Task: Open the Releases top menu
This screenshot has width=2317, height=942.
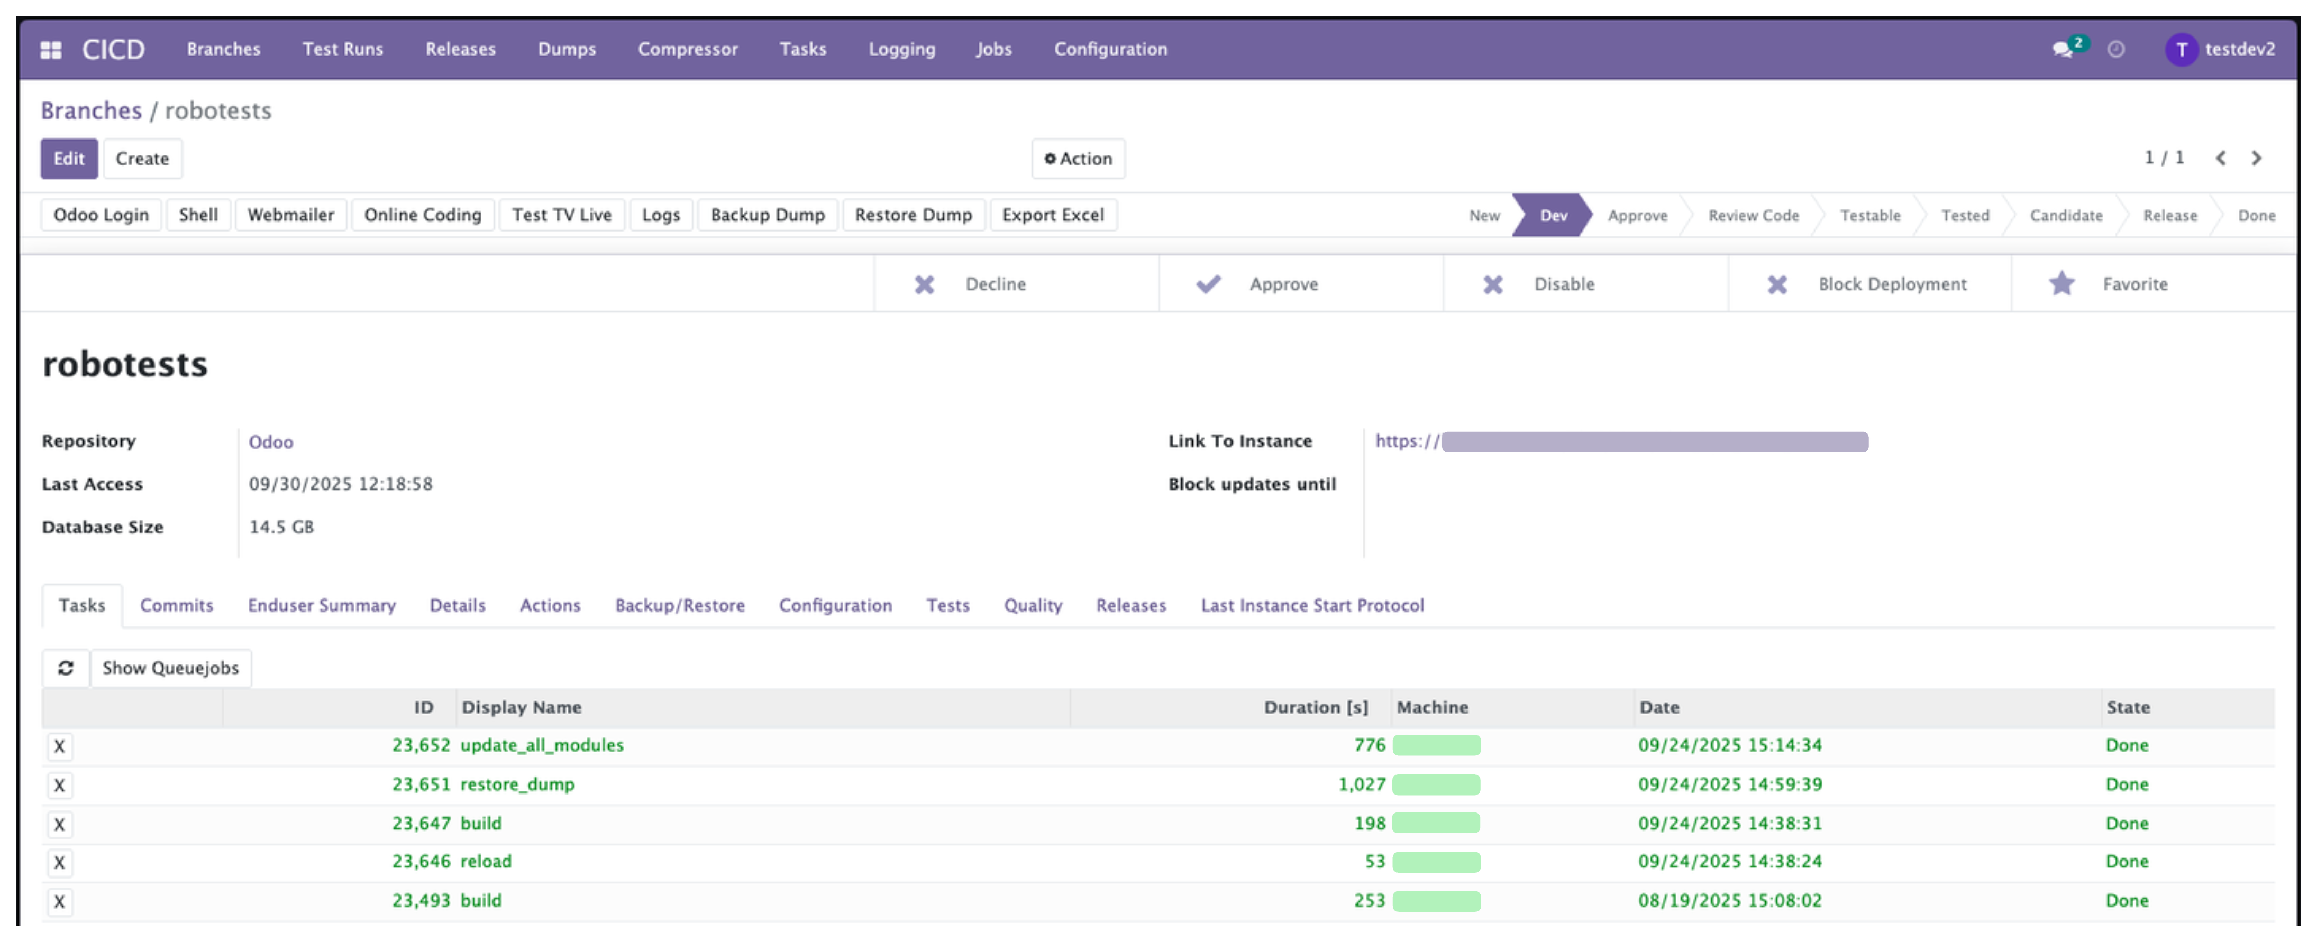Action: (x=461, y=50)
